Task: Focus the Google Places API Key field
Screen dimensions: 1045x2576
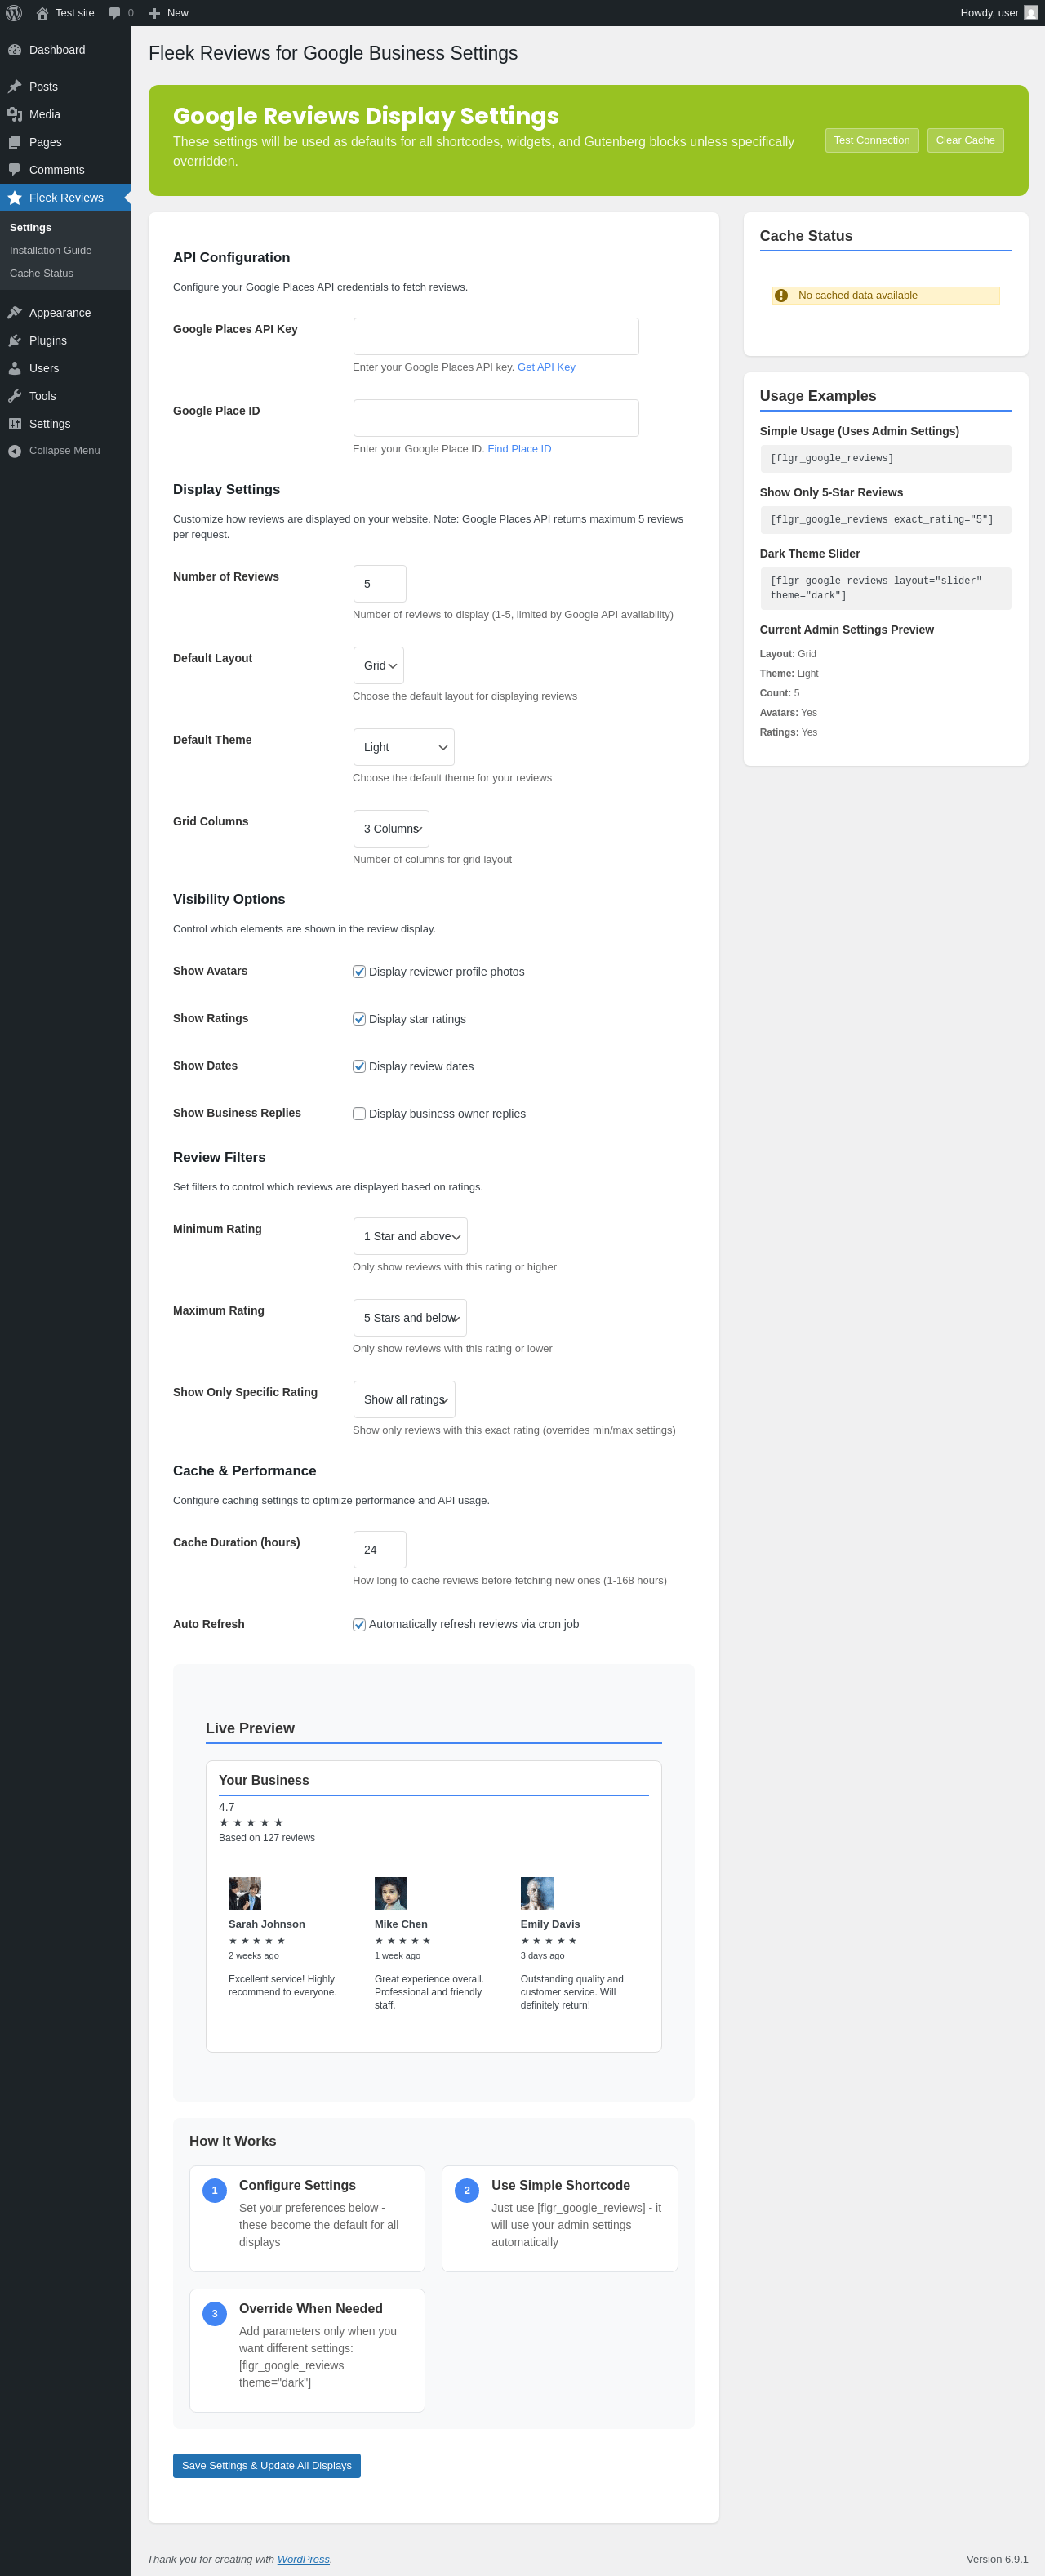Action: [x=495, y=337]
